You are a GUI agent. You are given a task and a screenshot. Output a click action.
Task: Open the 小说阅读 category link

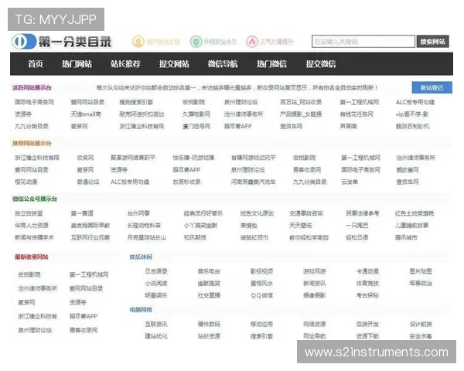coord(156,284)
